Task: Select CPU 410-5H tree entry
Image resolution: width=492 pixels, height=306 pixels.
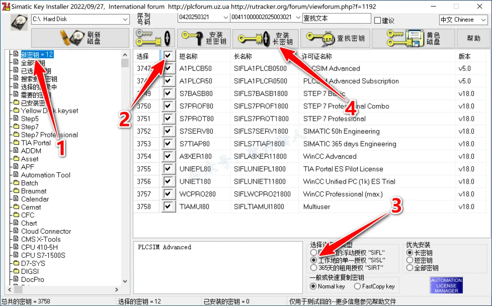Action: pos(39,247)
